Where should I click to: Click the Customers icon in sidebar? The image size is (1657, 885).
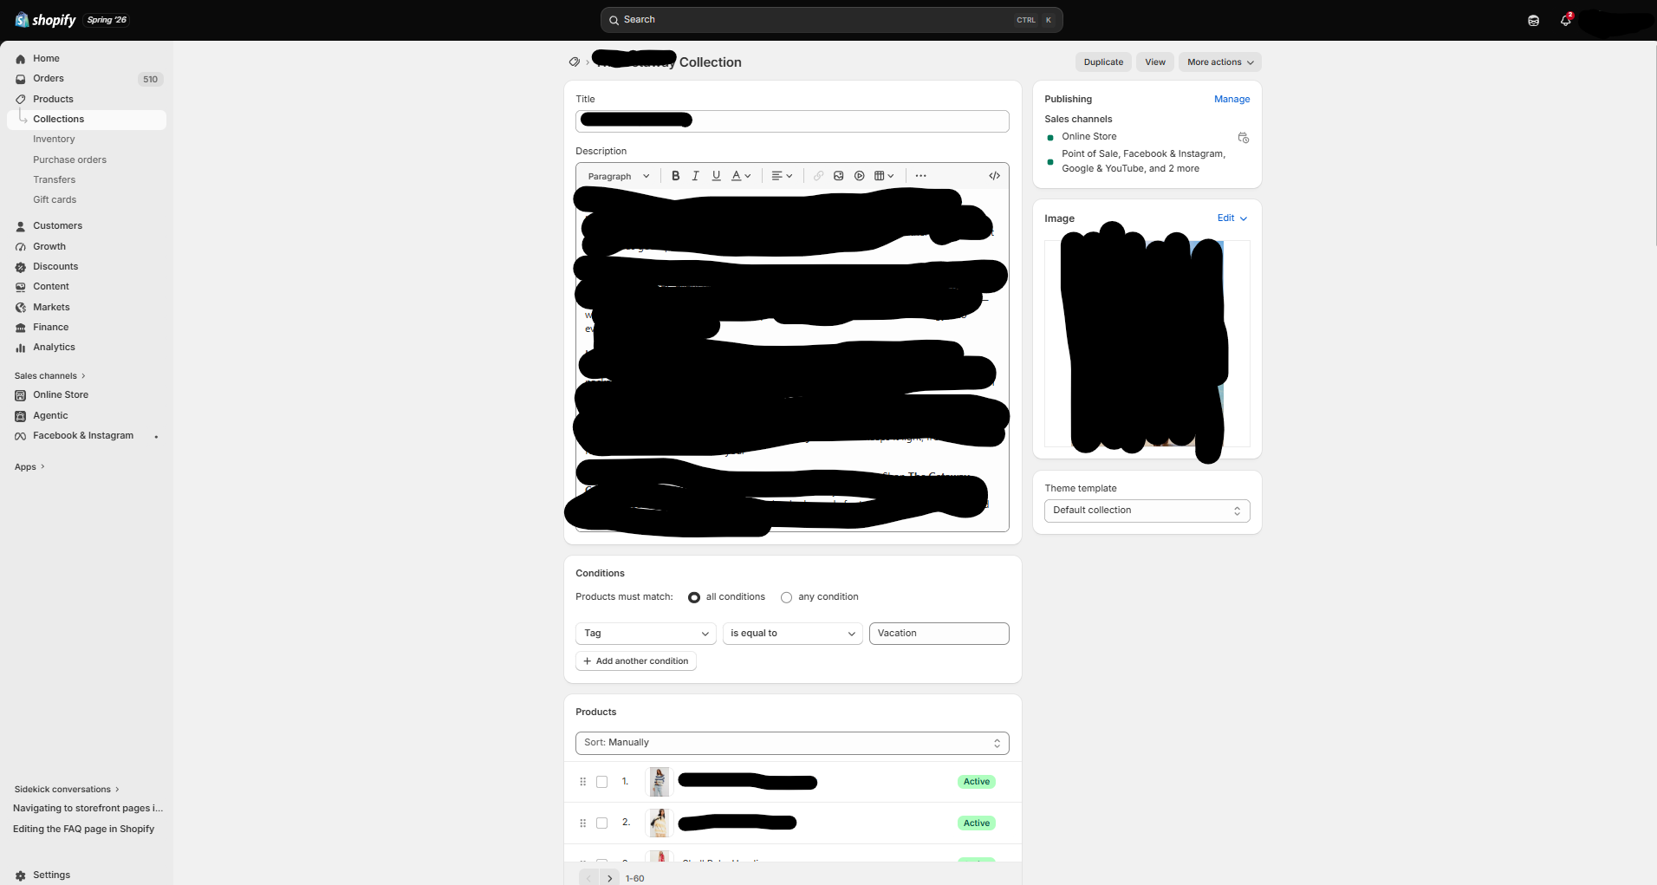coord(21,226)
